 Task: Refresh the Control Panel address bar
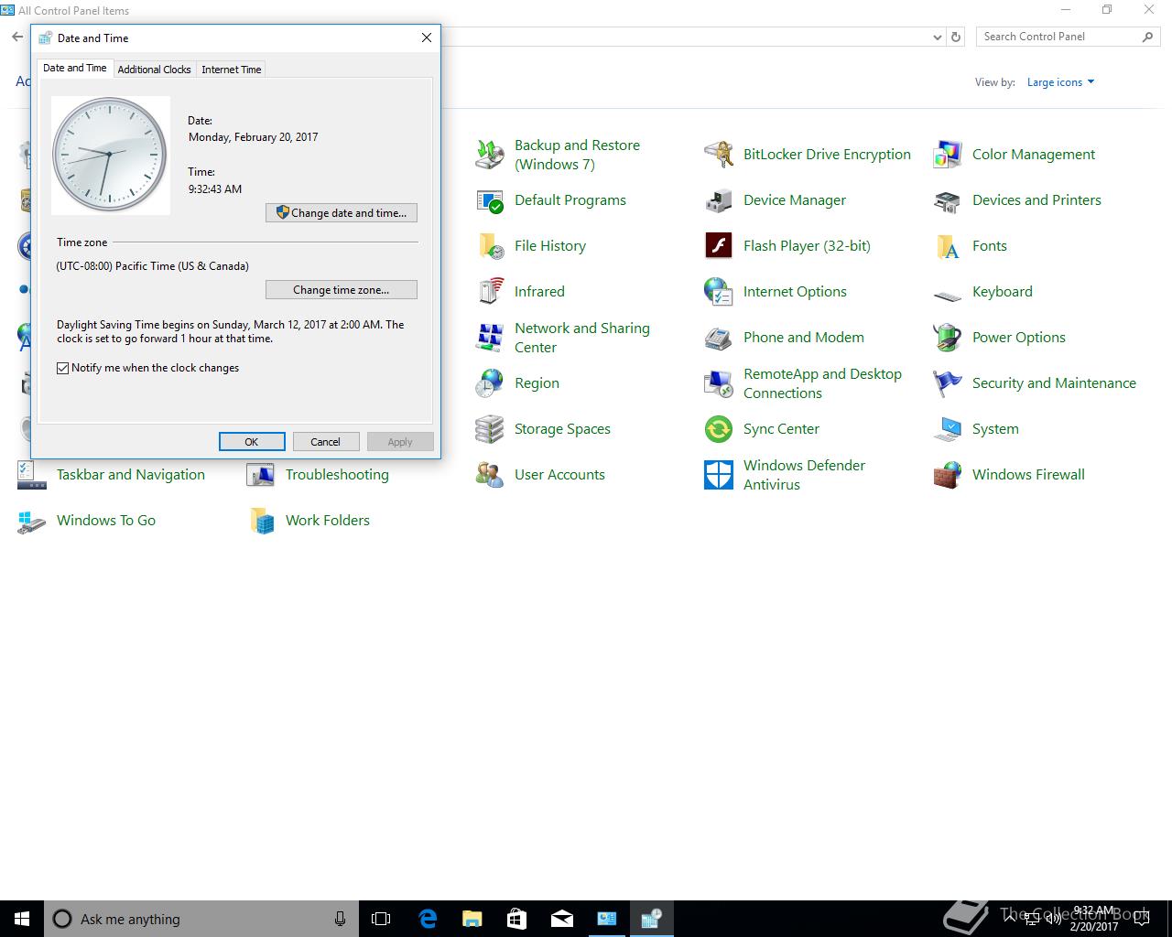tap(956, 38)
